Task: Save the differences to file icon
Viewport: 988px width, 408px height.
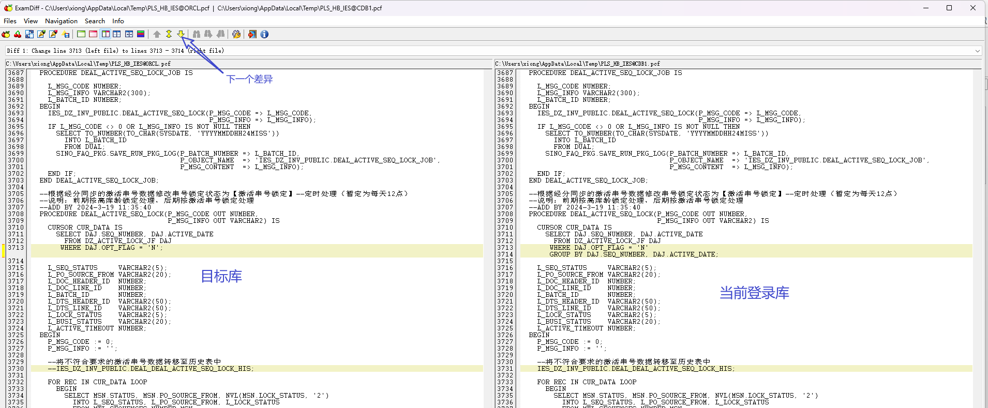Action: pyautogui.click(x=66, y=34)
